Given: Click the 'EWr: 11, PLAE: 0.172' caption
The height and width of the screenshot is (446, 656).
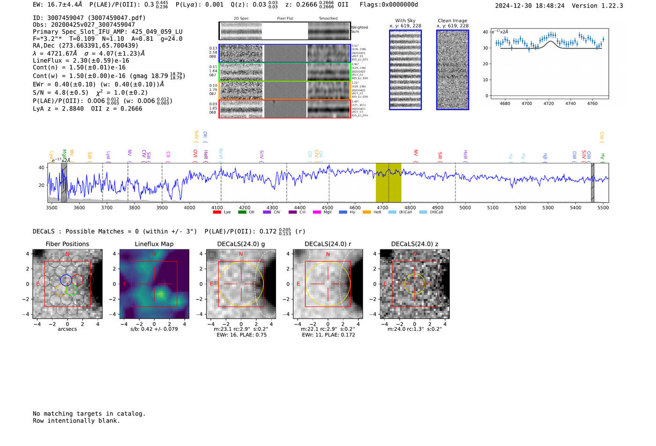Looking at the screenshot, I should coord(328,335).
